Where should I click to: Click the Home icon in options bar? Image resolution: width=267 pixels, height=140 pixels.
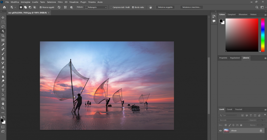pyautogui.click(x=4, y=7)
